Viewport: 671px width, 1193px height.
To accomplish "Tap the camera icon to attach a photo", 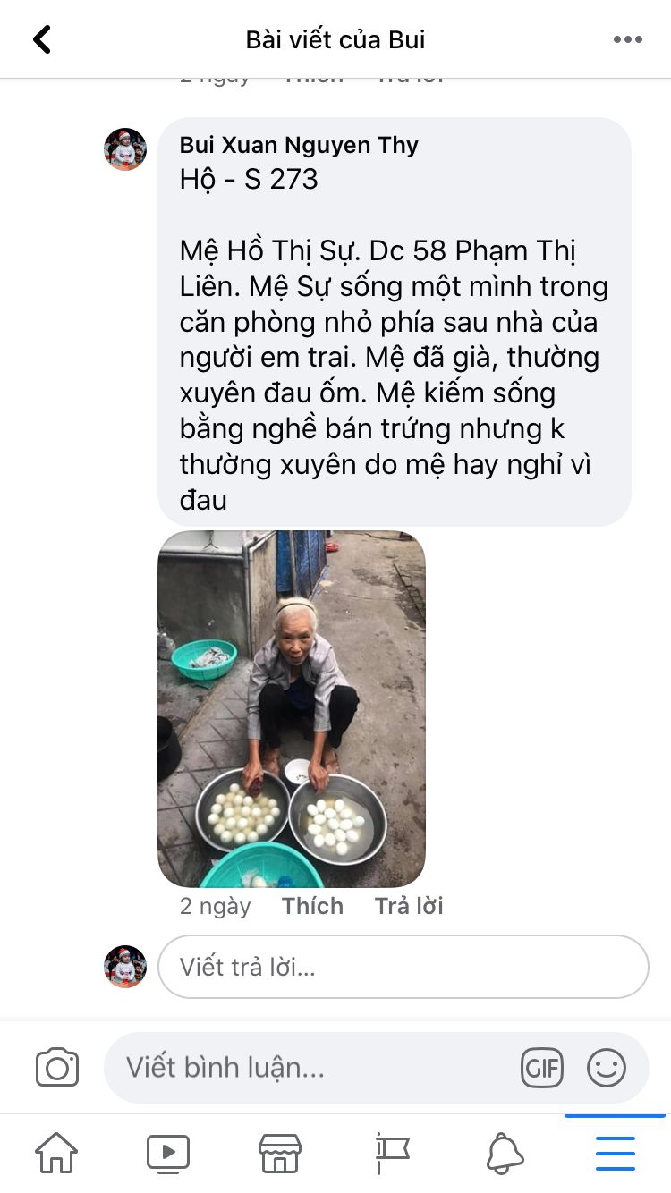I will tap(57, 1068).
